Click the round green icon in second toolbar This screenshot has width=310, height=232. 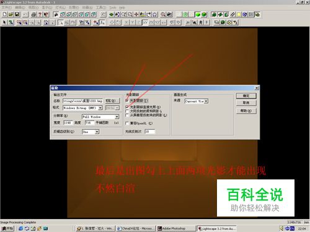click(x=223, y=22)
